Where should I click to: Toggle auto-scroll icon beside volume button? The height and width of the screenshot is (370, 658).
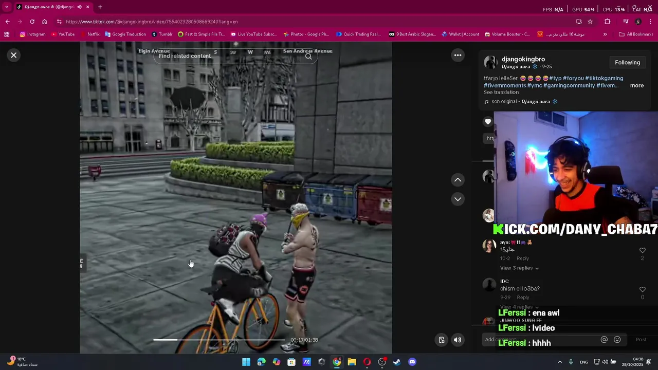(x=442, y=340)
